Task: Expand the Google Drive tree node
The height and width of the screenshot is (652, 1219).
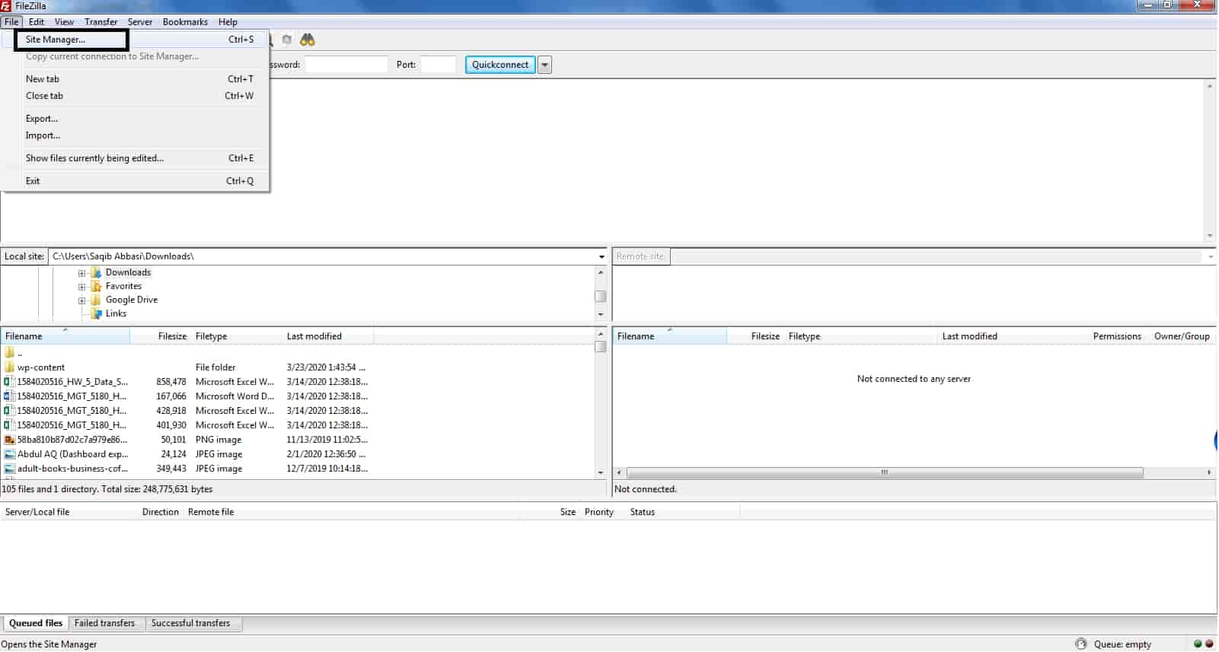Action: [x=81, y=301]
